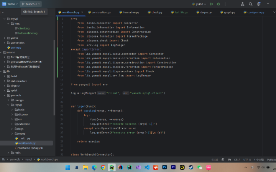
Task: Place the cursor on the 'class WorkBench(Connector):' line
Action: pyautogui.click(x=92, y=154)
